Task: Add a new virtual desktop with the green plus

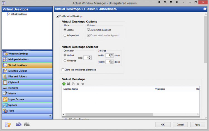Action: (64, 84)
